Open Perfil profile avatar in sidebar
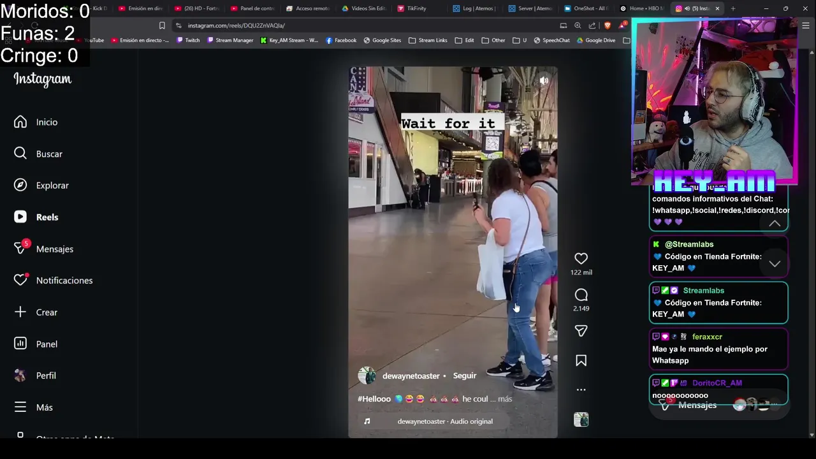816x459 pixels. [x=35, y=375]
